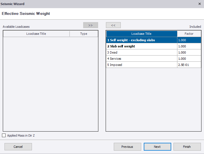Click Finish to complete the wizard

[x=187, y=147]
